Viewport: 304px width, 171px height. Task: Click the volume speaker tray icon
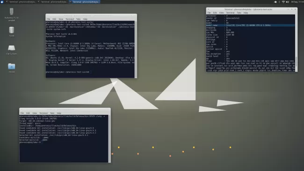tap(288, 2)
